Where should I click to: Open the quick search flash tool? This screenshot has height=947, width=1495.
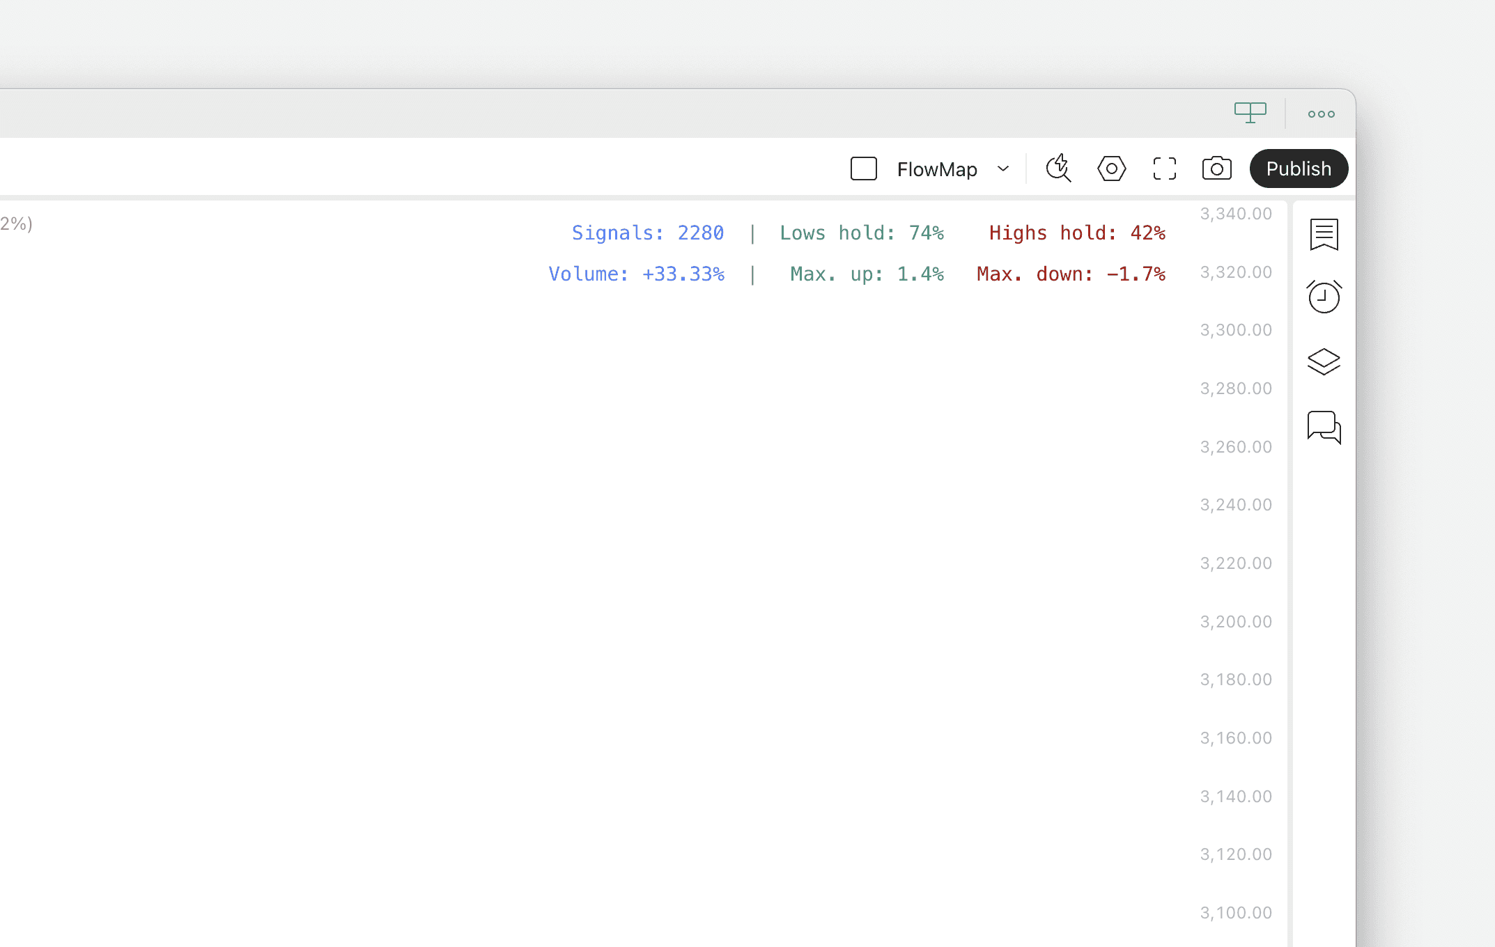[x=1058, y=168]
